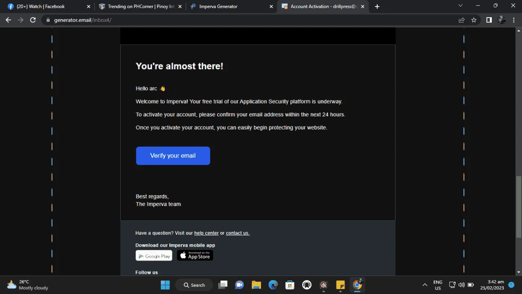This screenshot has height=294, width=522.
Task: Select the Account Activation tab
Action: (323, 7)
